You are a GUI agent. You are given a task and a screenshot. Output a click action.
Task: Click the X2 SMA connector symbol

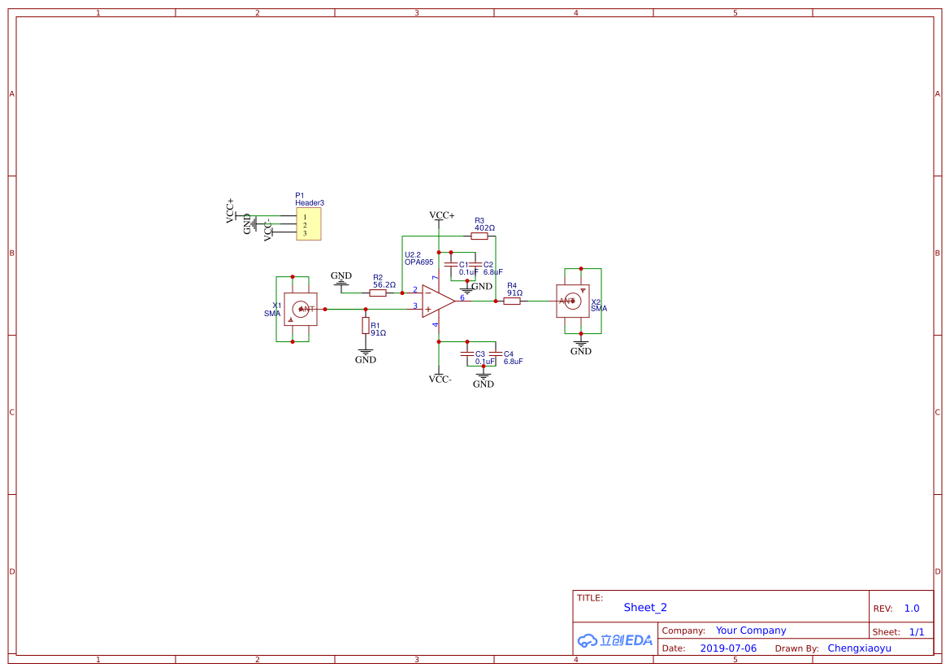pyautogui.click(x=573, y=301)
